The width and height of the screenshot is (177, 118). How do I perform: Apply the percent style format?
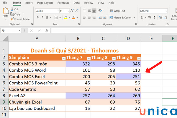pyautogui.click(x=150, y=17)
